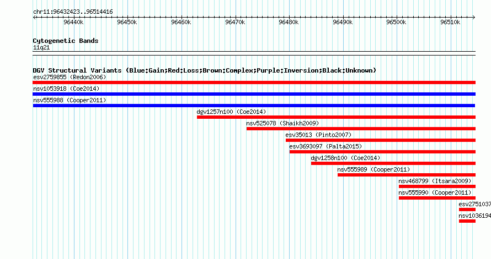Open the nsv555990 (Cooper2011) variant label
Screen dimensions: 491x259
[435, 192]
